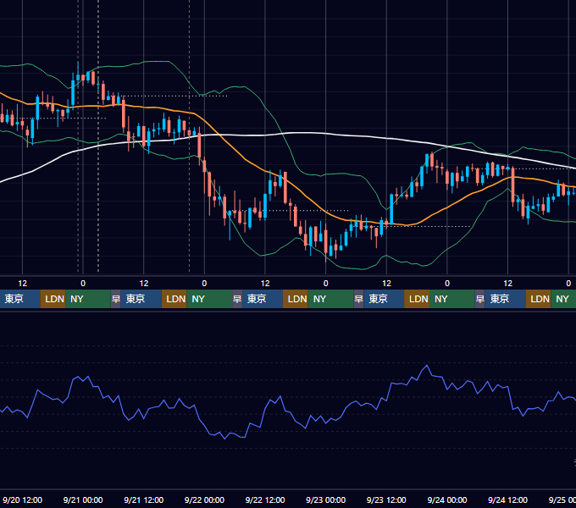Screen dimensions: 576x508
Task: Click the LDN session block for 9/24
Action: point(539,299)
